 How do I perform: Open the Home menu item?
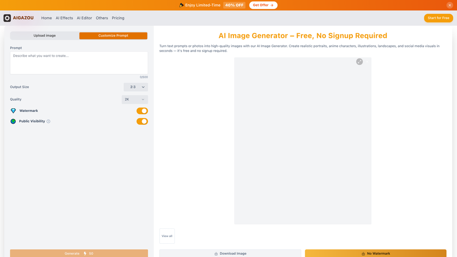(46, 18)
